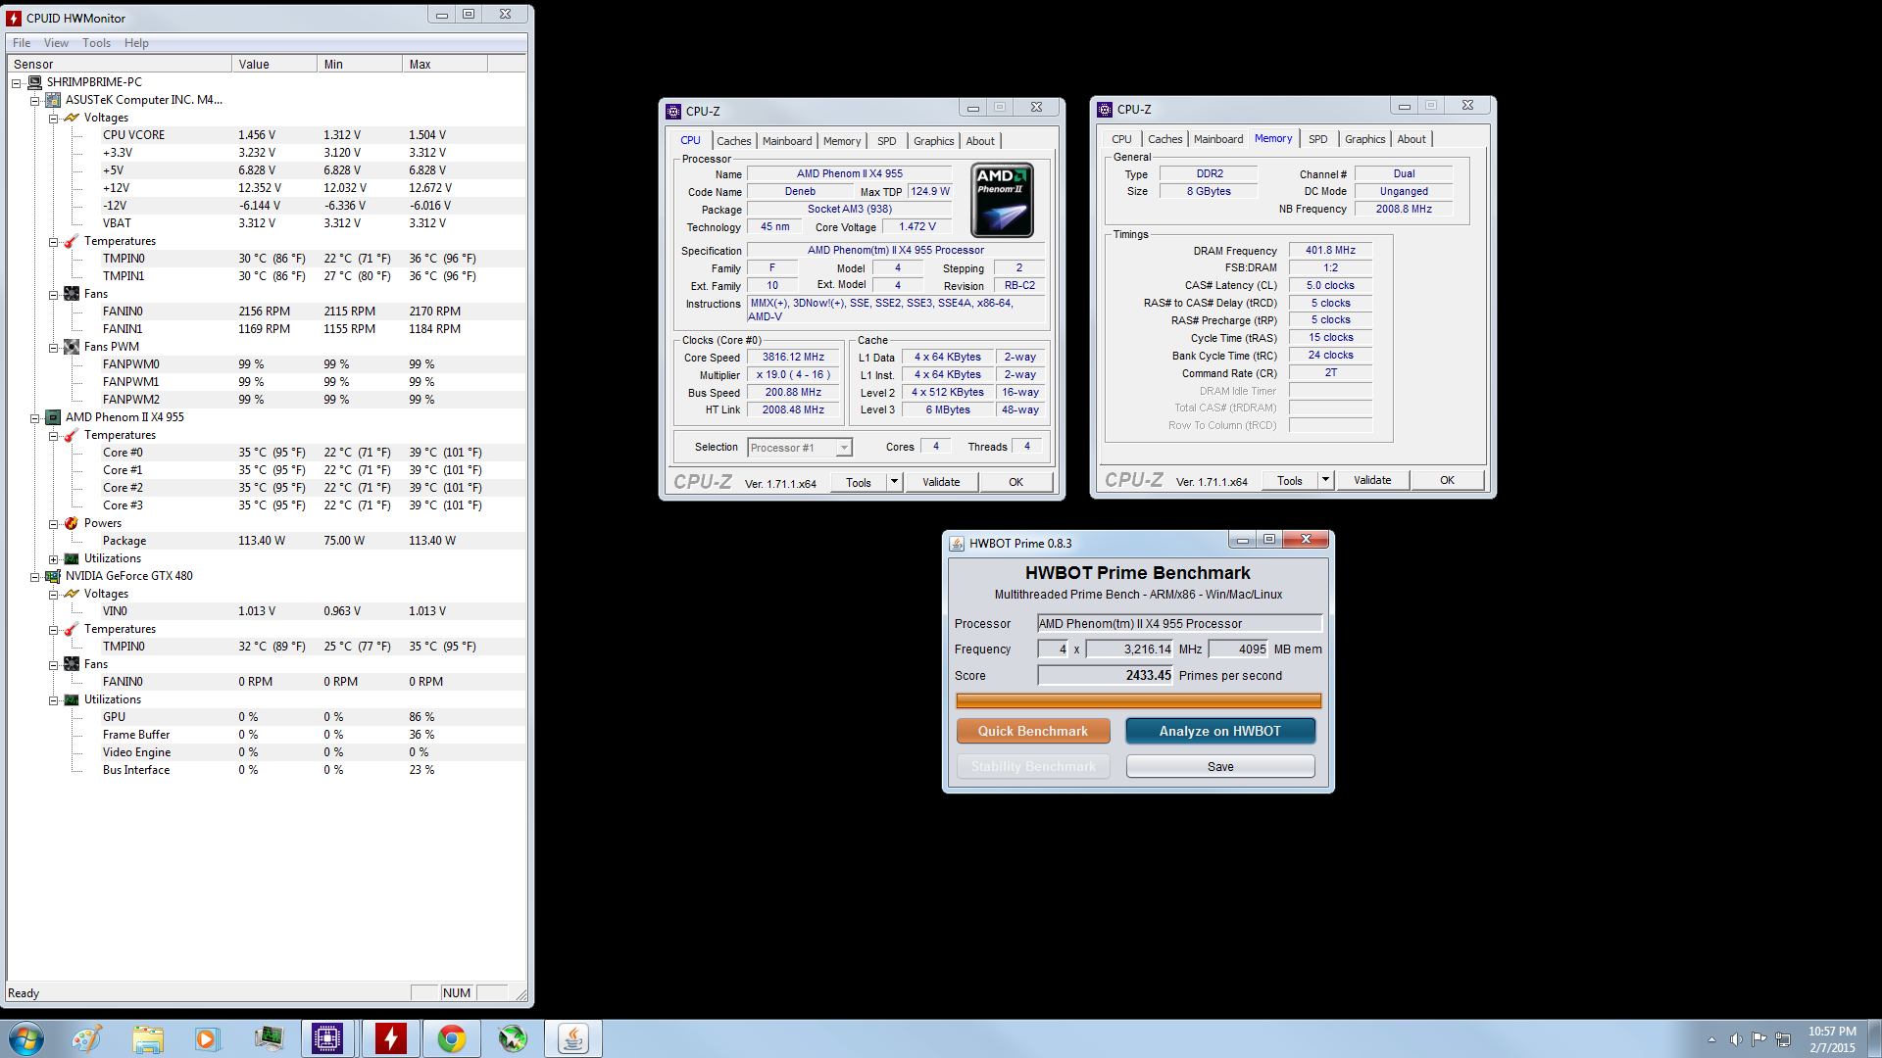The height and width of the screenshot is (1058, 1882).
Task: Switch to Graphics tab in CPU-Z Memory window
Action: click(x=1364, y=139)
